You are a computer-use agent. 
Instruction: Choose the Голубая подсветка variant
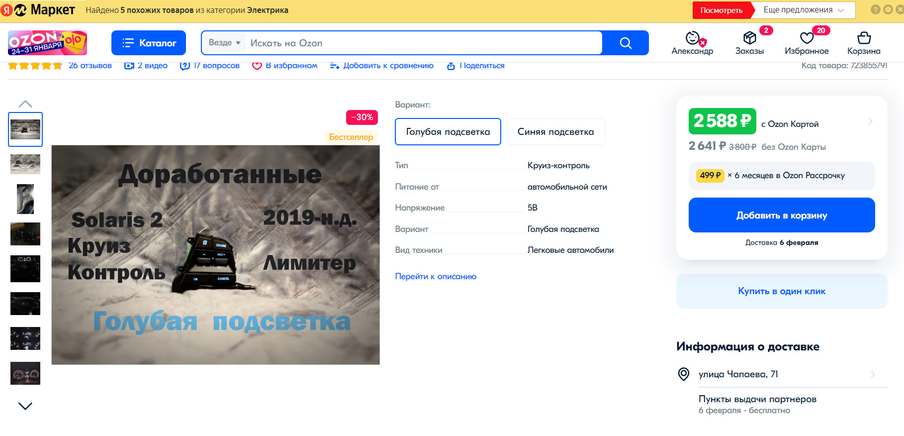(x=448, y=132)
